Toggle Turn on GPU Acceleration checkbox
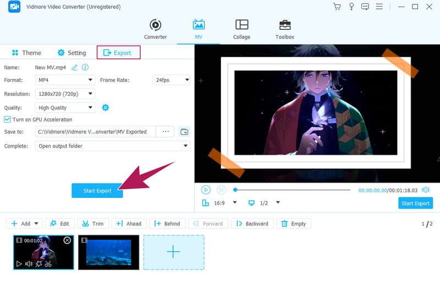 point(8,119)
